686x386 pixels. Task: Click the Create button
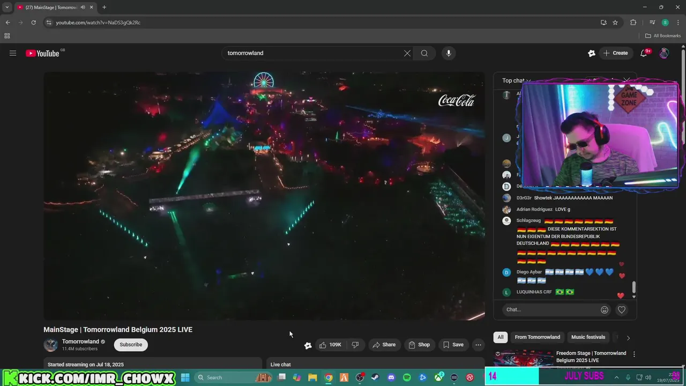tap(615, 53)
